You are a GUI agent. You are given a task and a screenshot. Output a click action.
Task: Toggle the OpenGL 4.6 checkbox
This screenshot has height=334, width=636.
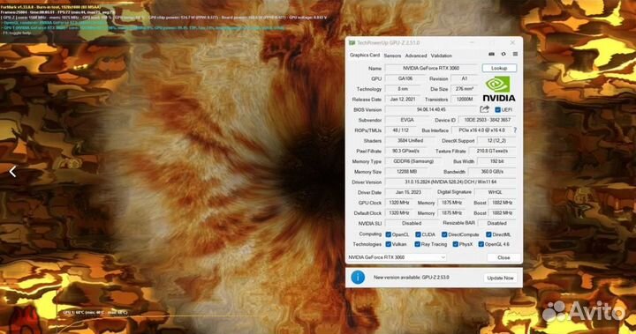coord(481,244)
